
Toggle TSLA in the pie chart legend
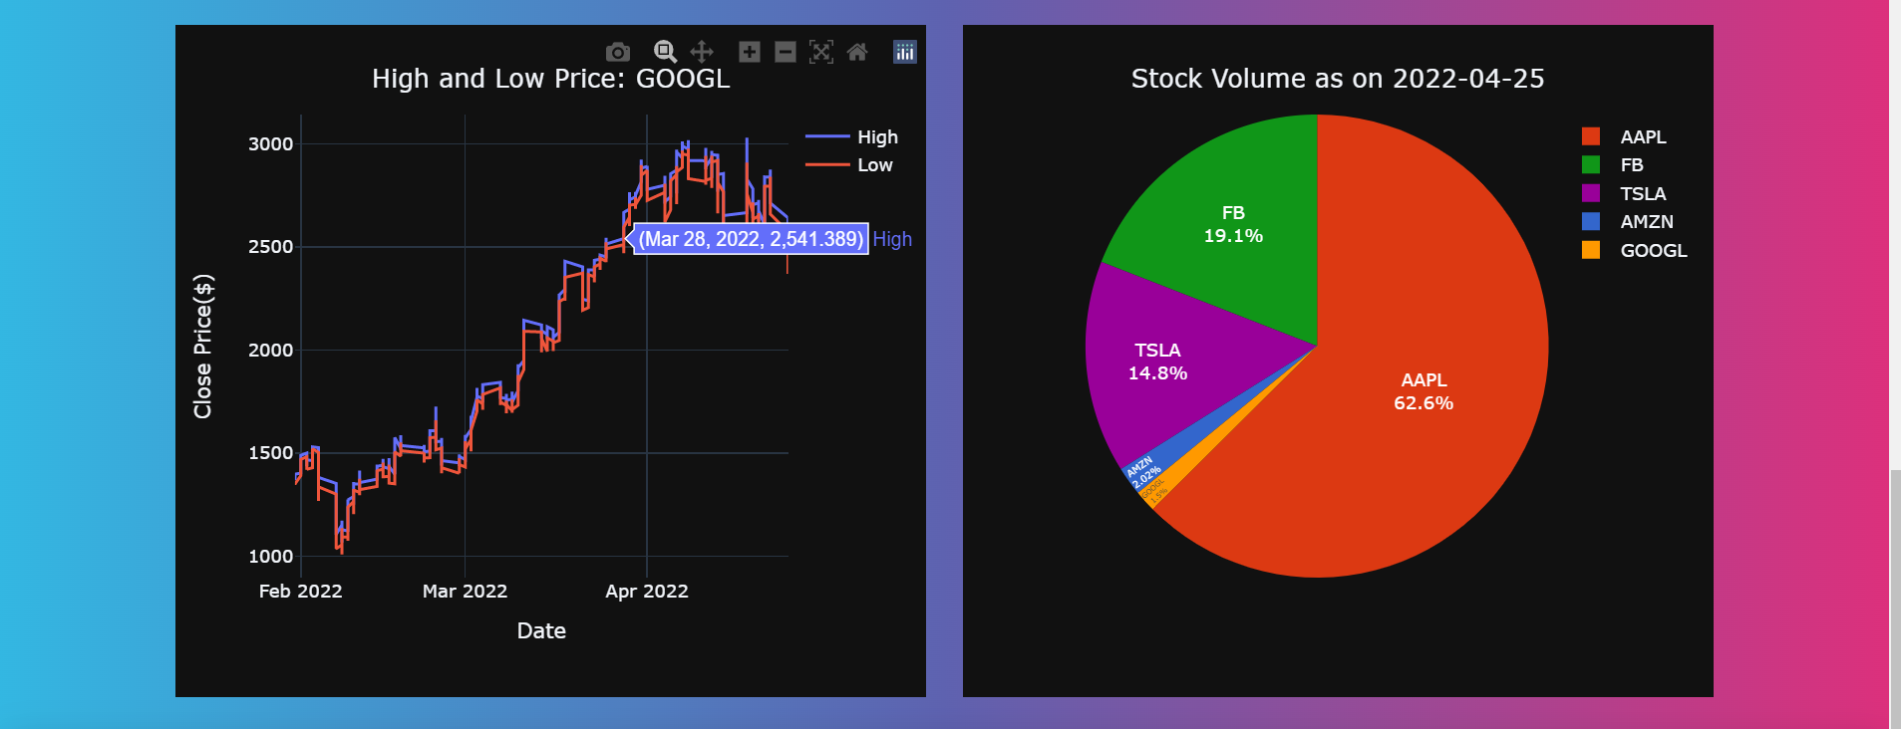point(1643,193)
